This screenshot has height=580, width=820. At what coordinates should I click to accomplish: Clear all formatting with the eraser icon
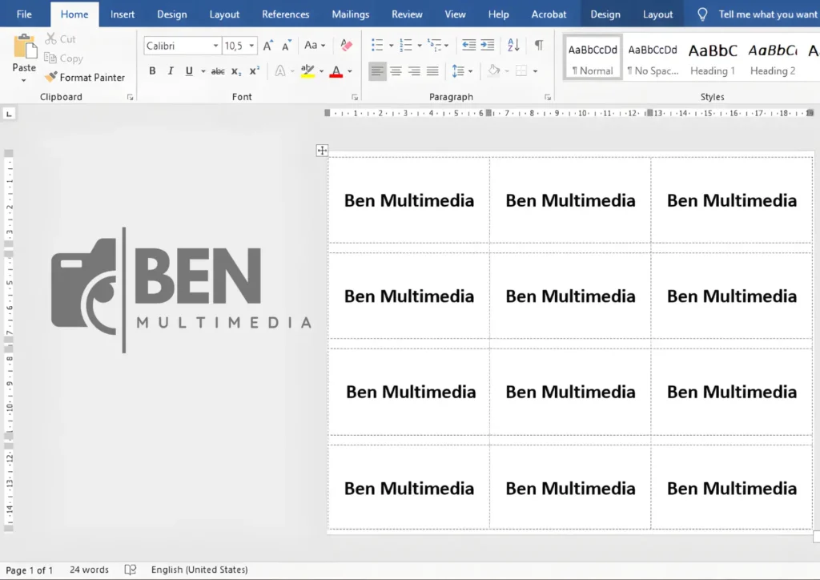pos(346,46)
